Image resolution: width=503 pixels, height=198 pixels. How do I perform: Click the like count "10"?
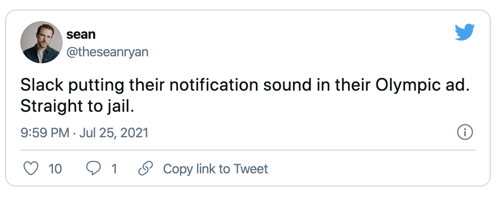55,169
